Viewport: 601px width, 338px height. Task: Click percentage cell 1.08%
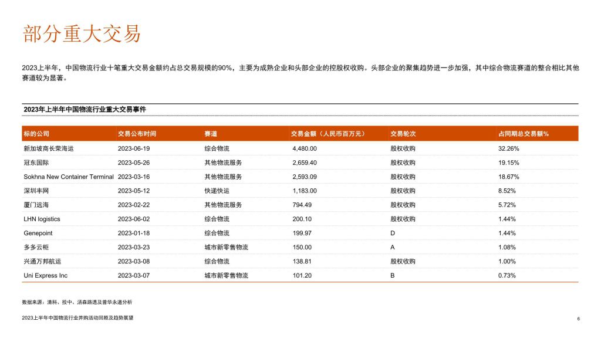507,247
